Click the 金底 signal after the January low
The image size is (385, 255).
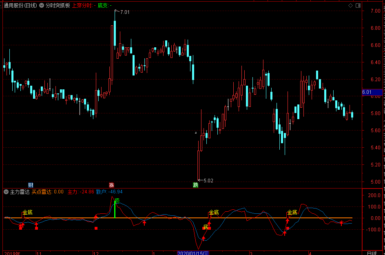pyautogui.click(x=214, y=212)
